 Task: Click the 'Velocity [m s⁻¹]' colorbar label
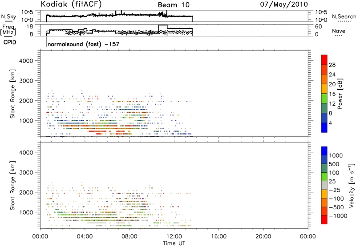click(x=352, y=185)
